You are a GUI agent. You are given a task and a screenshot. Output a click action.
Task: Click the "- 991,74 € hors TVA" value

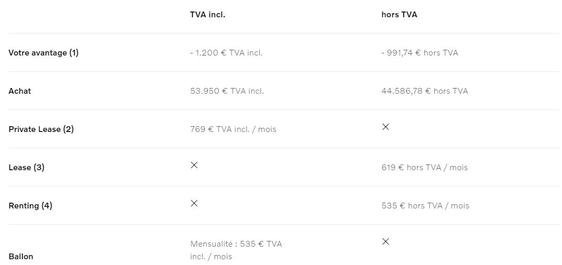(x=420, y=53)
